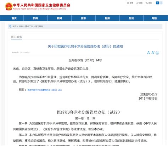Screen dimensions: 168x146
Task: Click the breadcrumb location pin icon
Action: click(x=10, y=26)
